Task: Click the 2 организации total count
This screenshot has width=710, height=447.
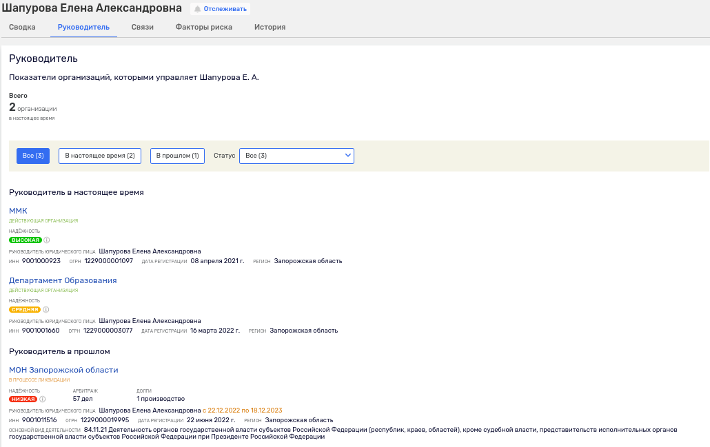Action: pos(33,107)
